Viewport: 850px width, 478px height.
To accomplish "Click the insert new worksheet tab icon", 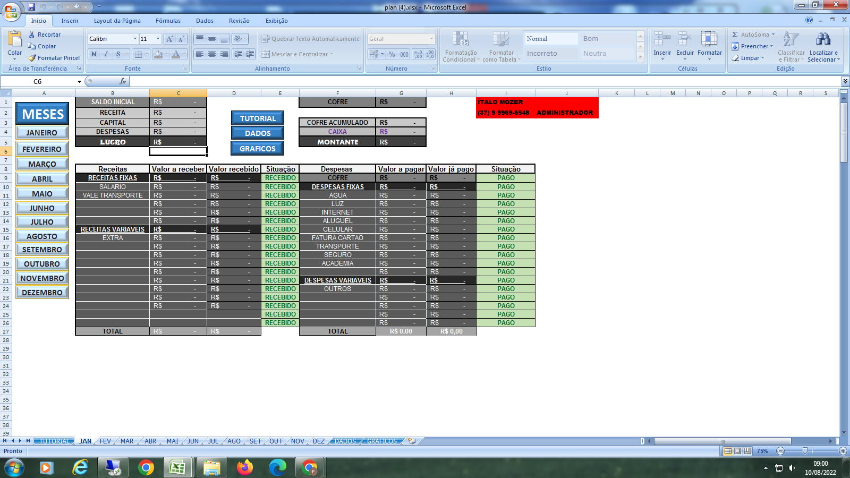I will (412, 441).
